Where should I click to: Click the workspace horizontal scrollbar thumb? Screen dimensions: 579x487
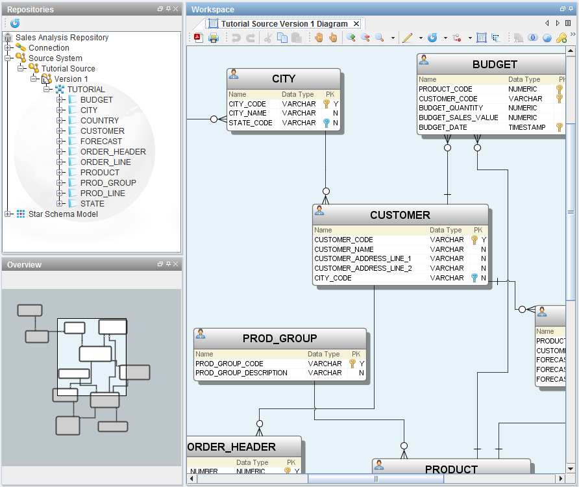376,479
